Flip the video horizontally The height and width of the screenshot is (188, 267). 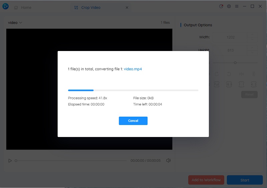241,74
